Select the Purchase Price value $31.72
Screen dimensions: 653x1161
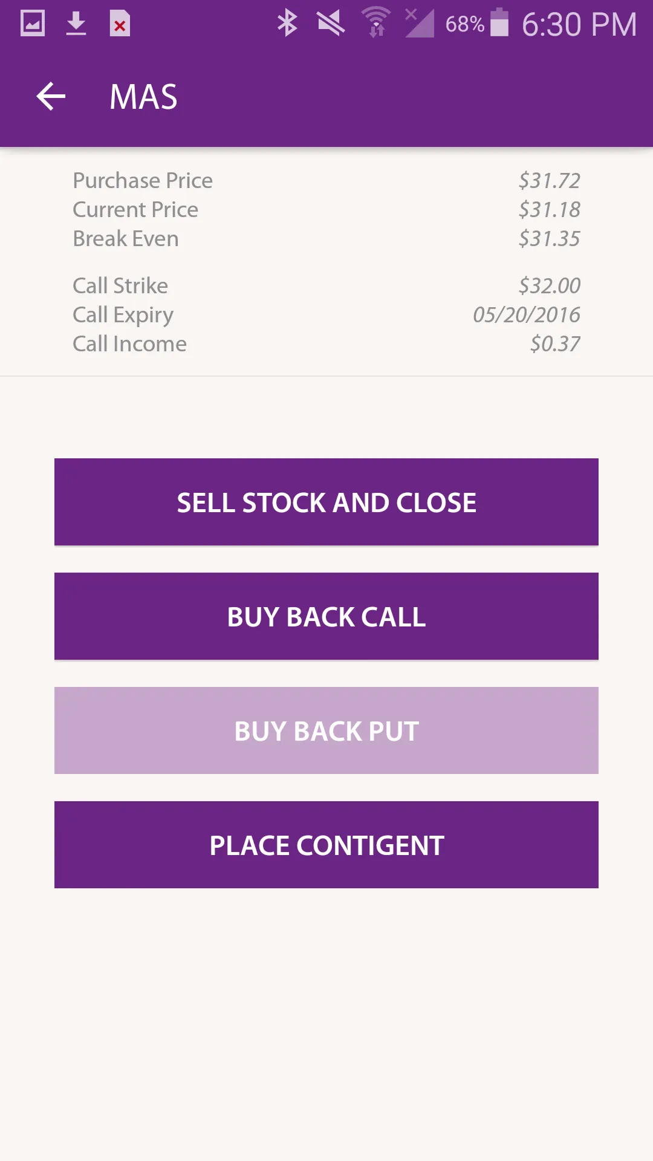[549, 180]
